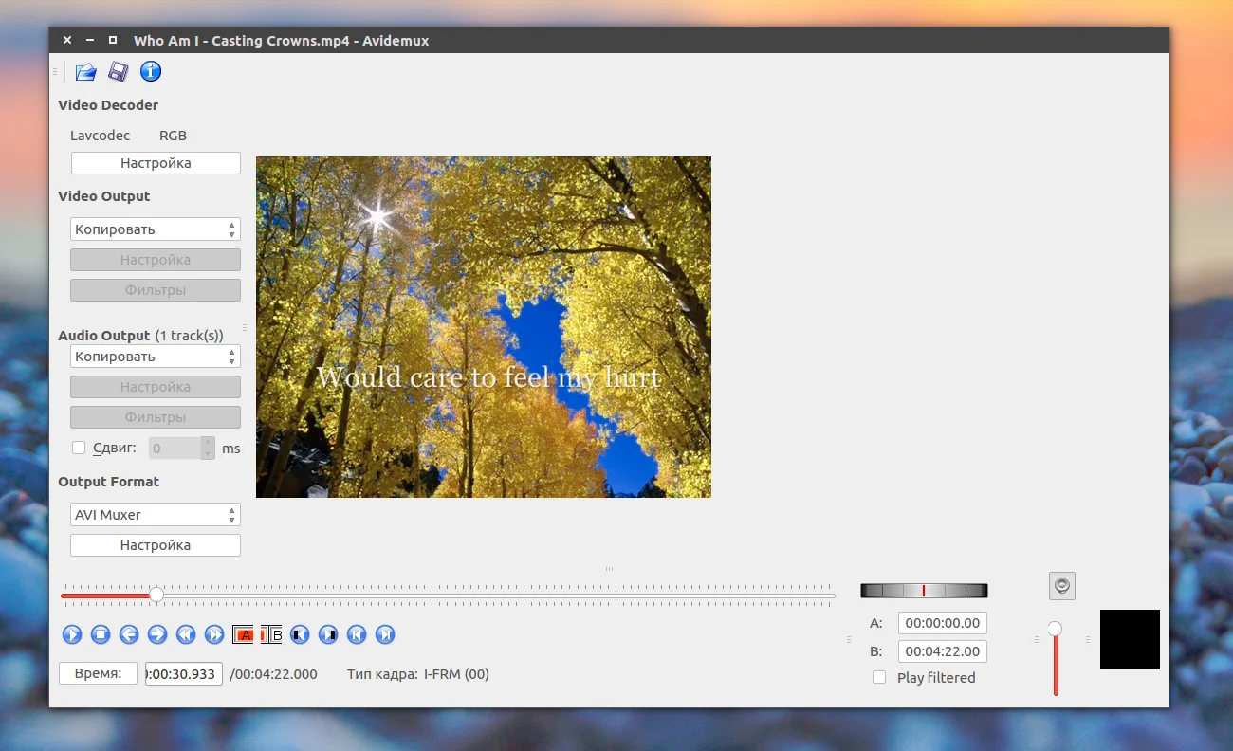Screen dimensions: 1233x751
Task: Click the Тип кадра: label
Action: click(x=382, y=674)
